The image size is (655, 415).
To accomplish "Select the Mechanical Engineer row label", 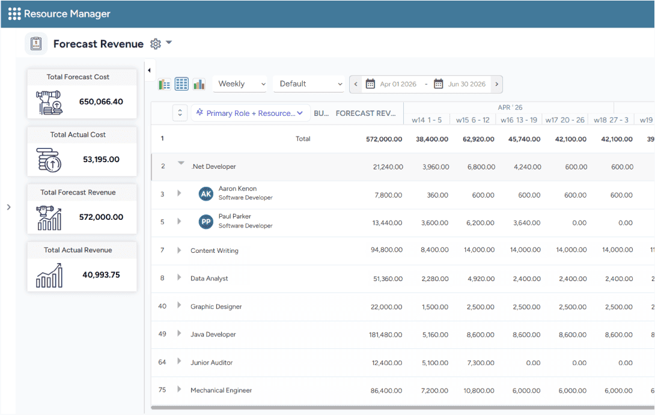I will coord(221,390).
